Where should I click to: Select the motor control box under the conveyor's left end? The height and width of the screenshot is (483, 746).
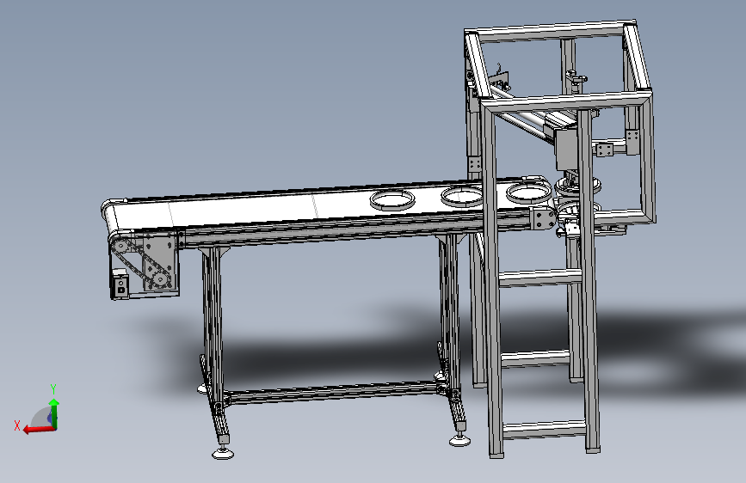(120, 284)
